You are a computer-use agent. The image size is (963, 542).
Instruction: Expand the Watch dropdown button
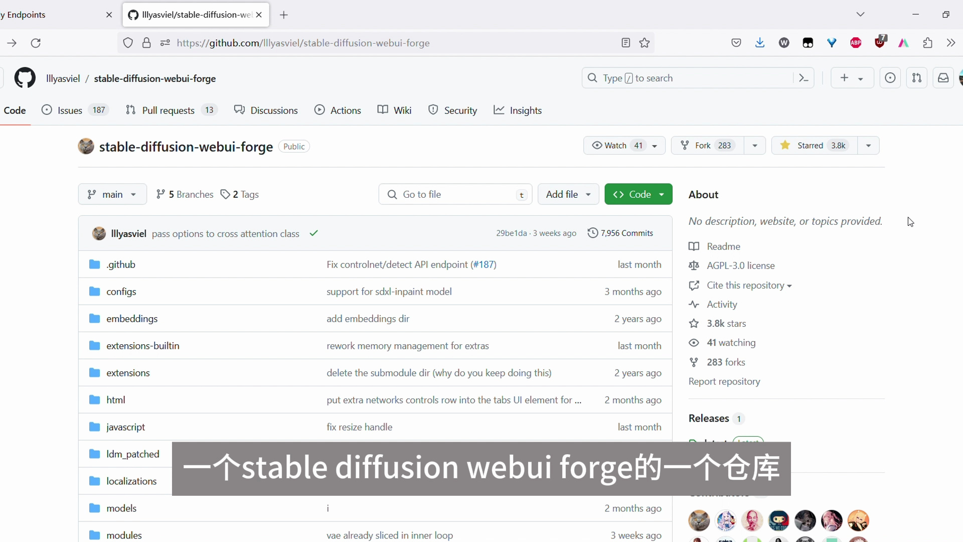(x=655, y=146)
